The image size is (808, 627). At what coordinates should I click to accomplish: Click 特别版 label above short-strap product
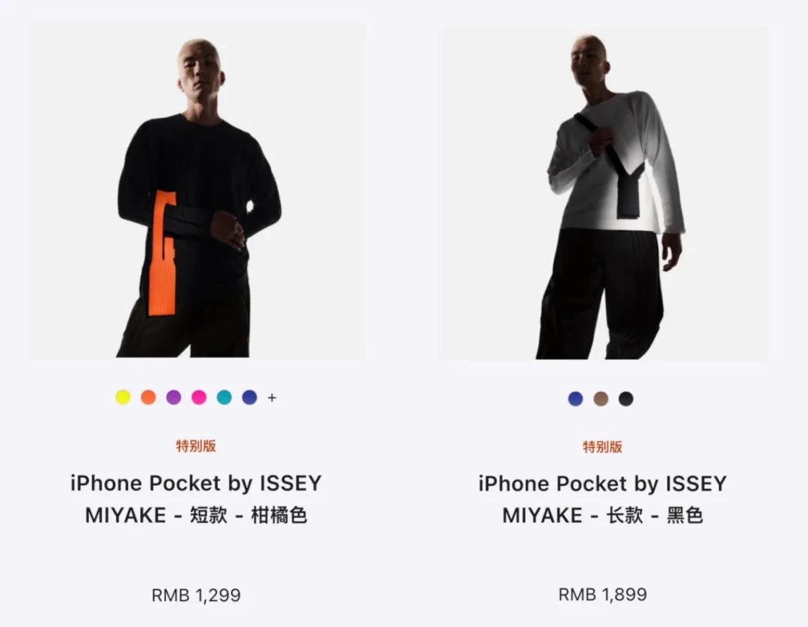196,446
